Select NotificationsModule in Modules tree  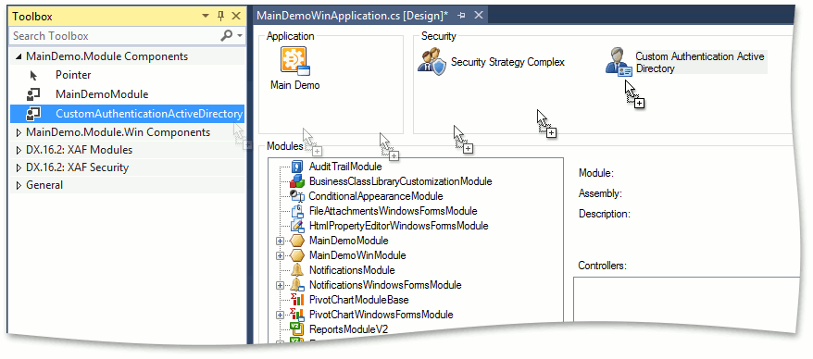[x=352, y=270]
